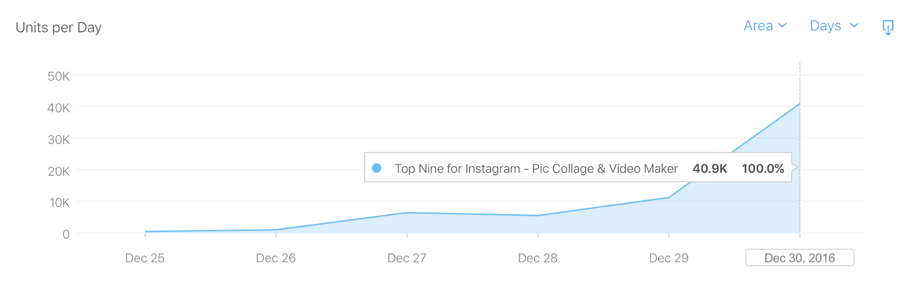
Task: Click the 0 y-axis label
Action: [x=66, y=234]
